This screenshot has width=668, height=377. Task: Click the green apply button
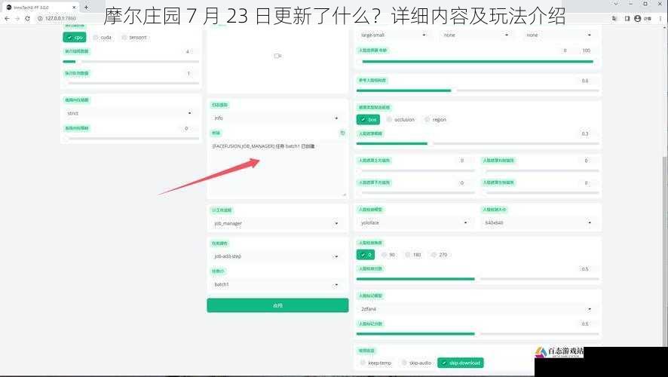pos(277,305)
